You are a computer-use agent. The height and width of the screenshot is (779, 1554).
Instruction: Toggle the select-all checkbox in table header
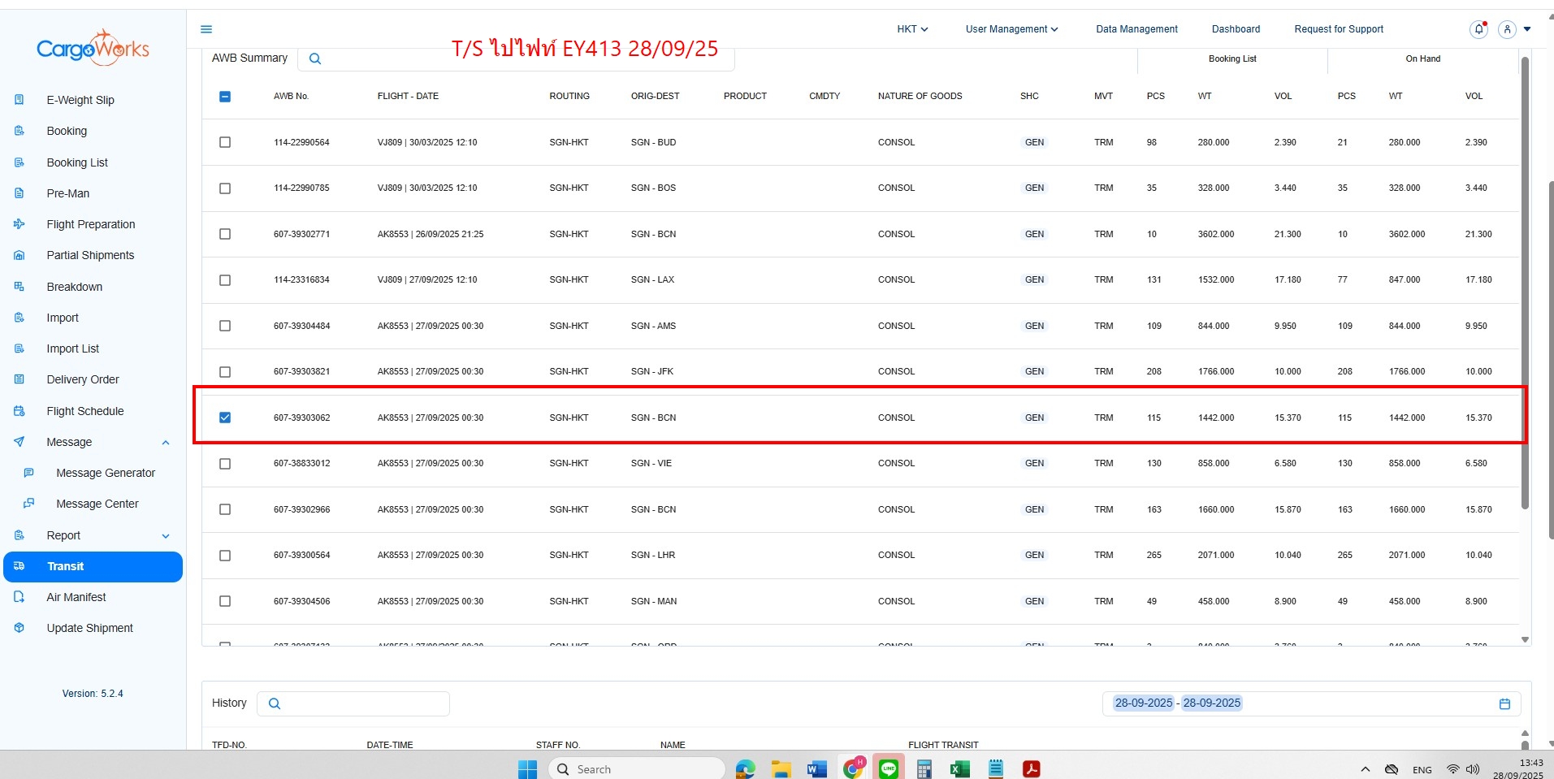[225, 97]
